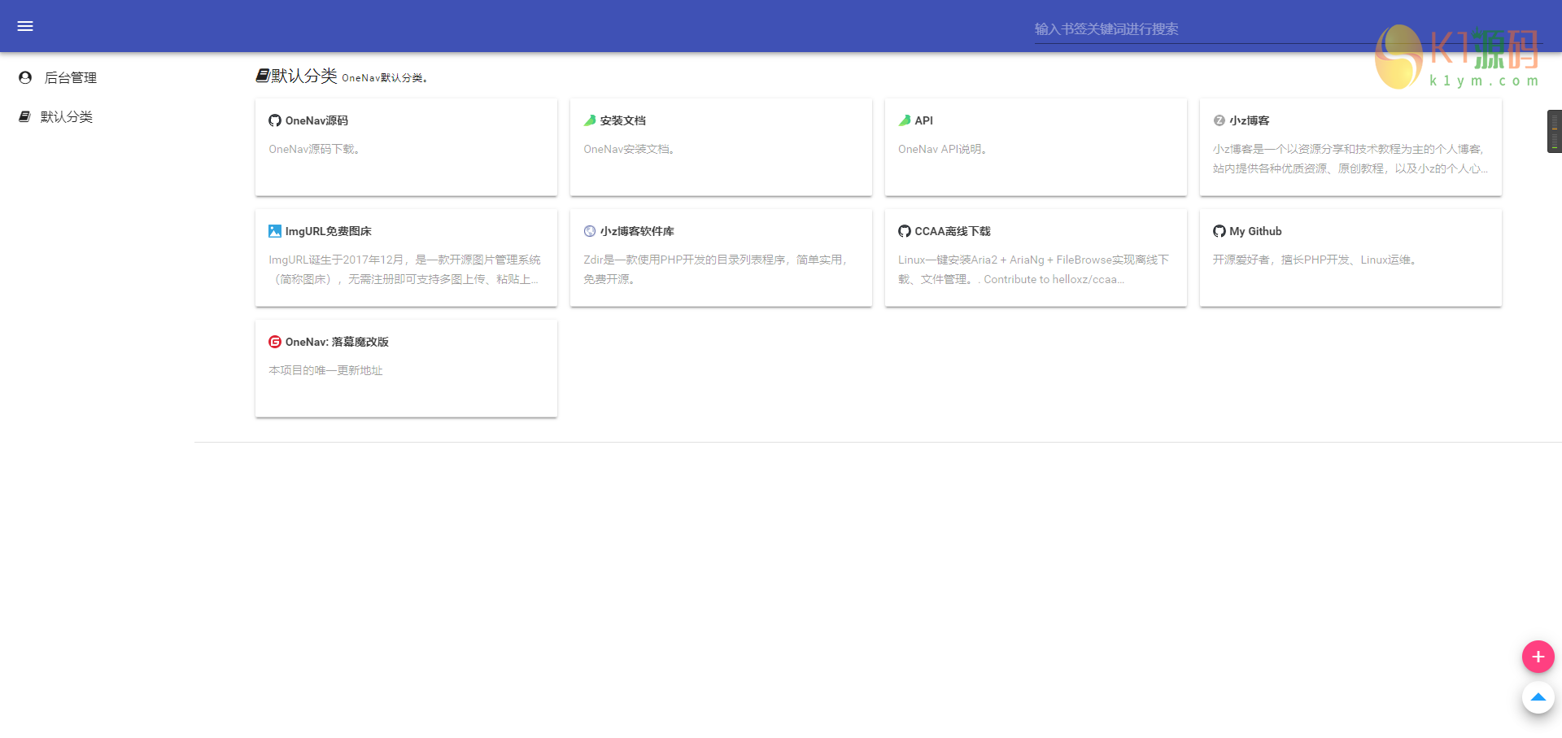
Task: Click the ImgURL诞生于2017年12月 description text
Action: pyautogui.click(x=405, y=269)
